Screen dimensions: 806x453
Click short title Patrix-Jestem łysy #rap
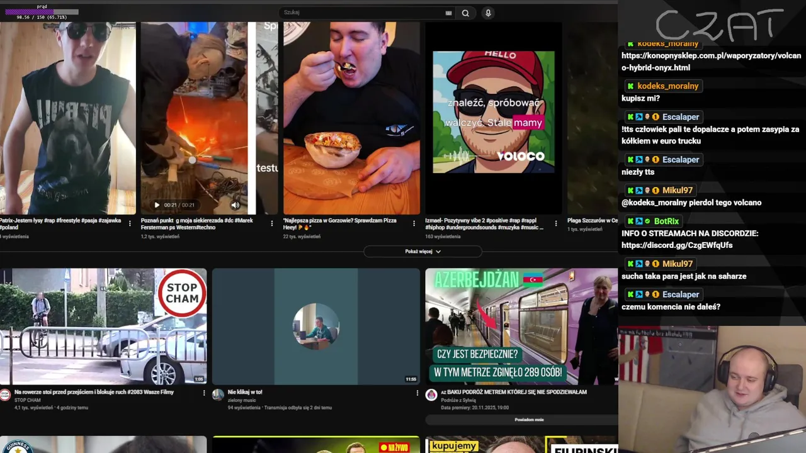coord(60,224)
